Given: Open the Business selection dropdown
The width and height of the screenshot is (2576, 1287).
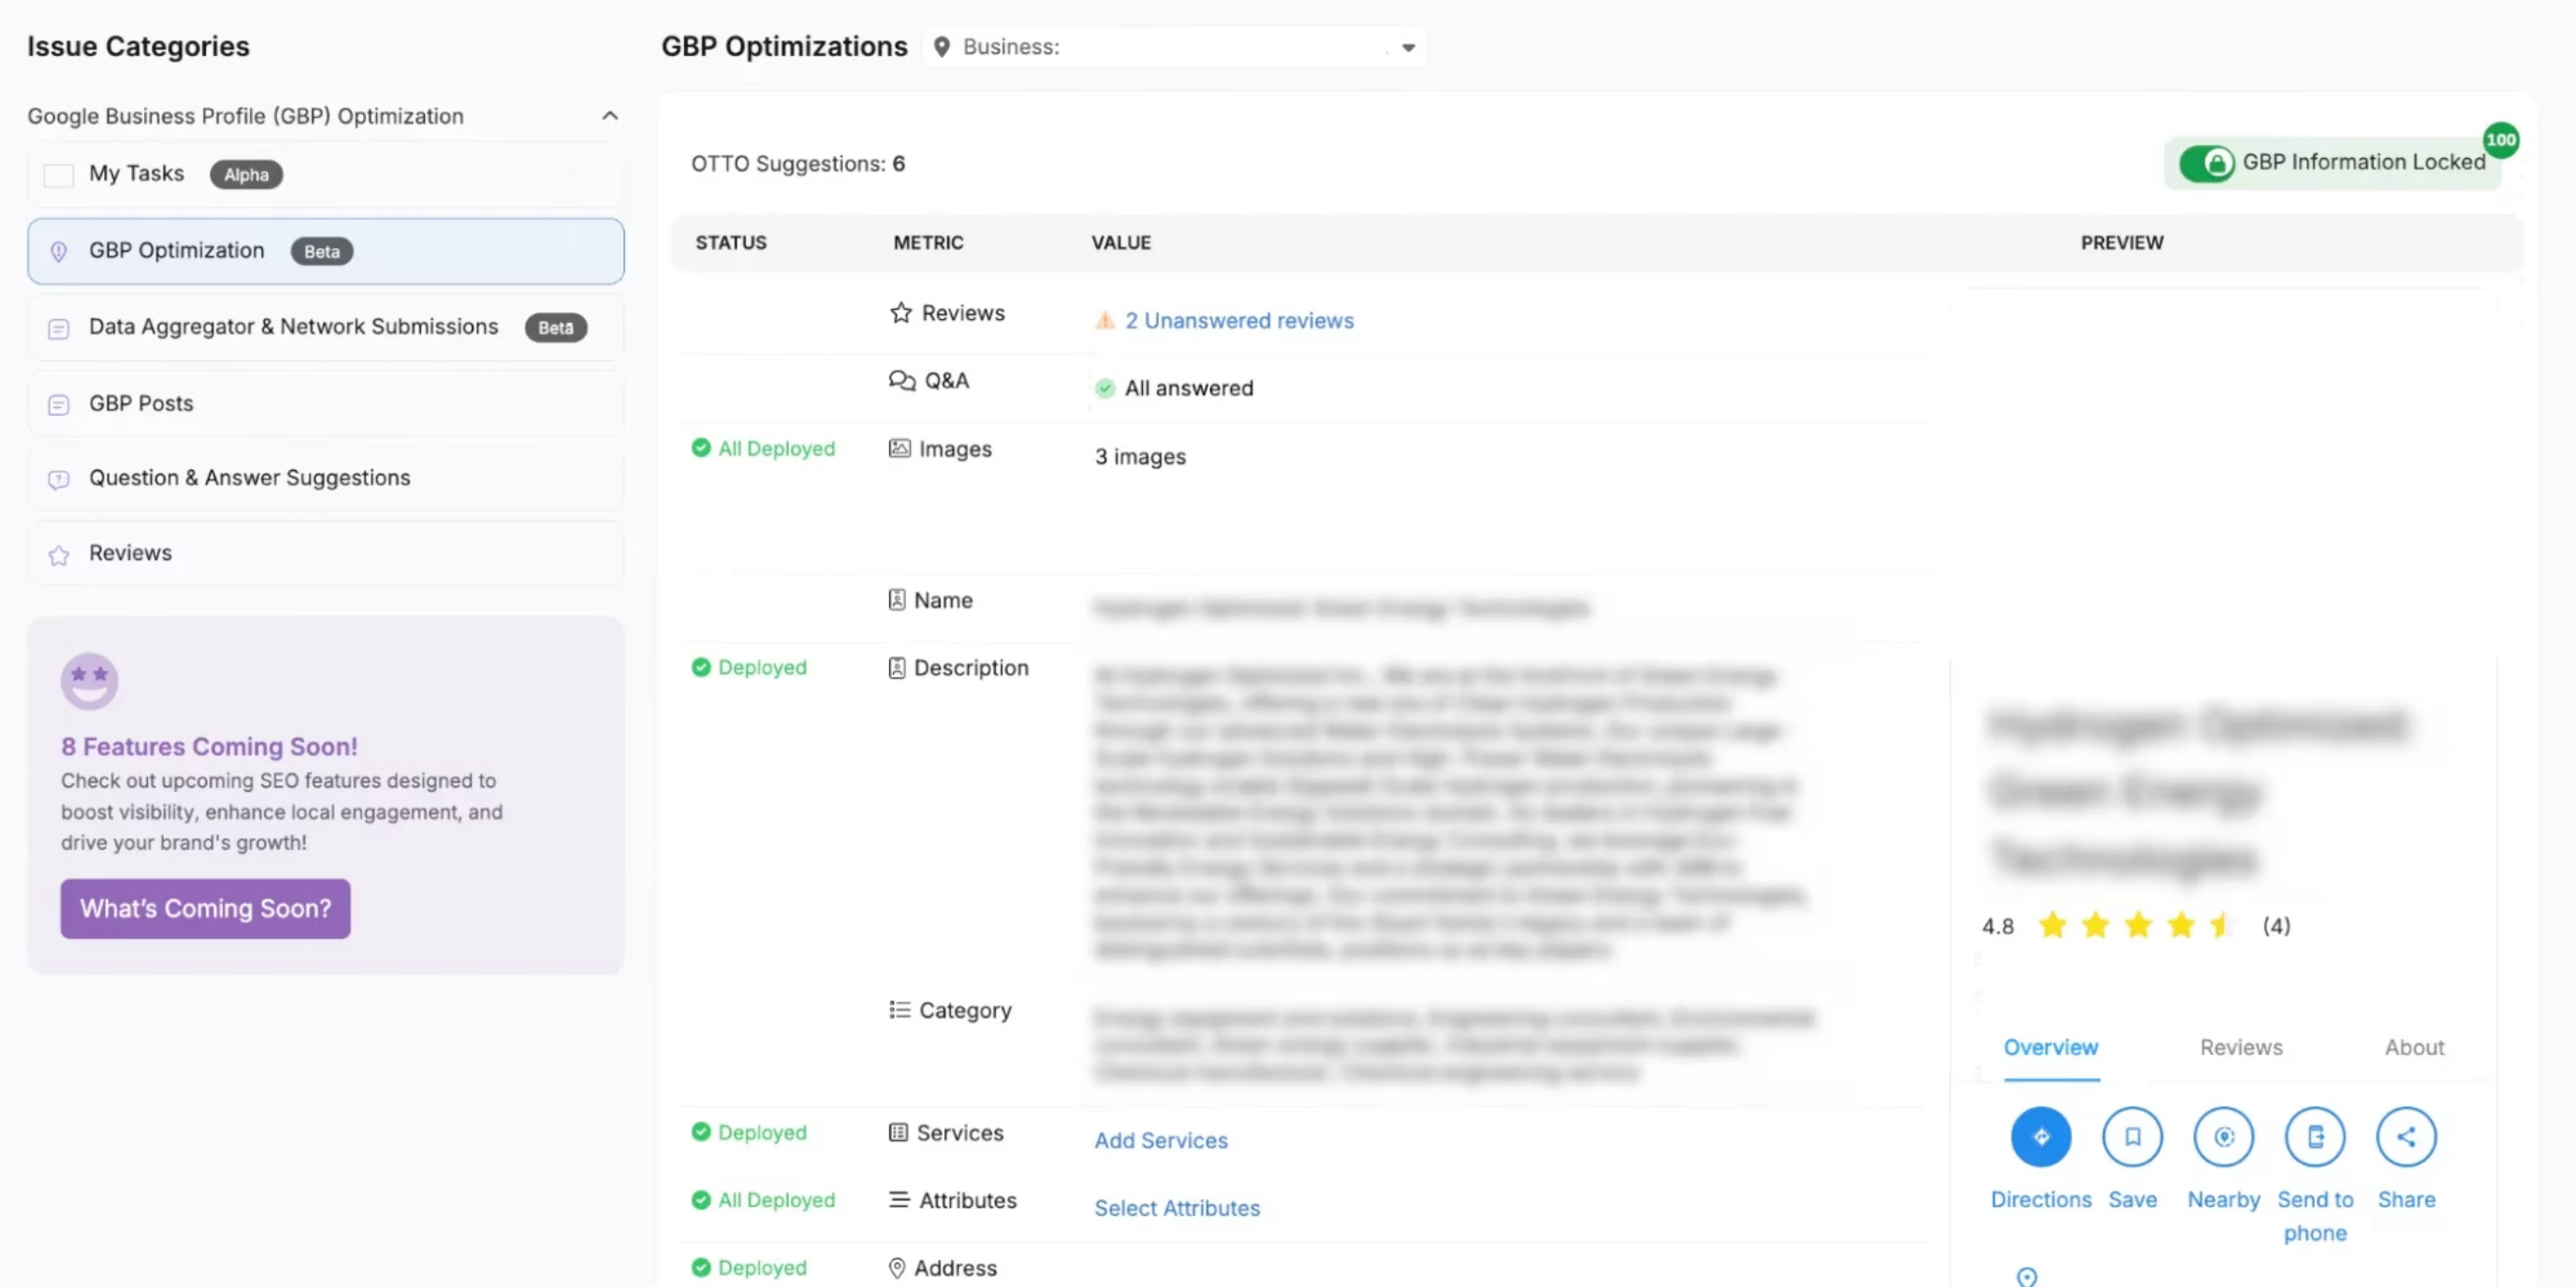Looking at the screenshot, I should click(1408, 46).
